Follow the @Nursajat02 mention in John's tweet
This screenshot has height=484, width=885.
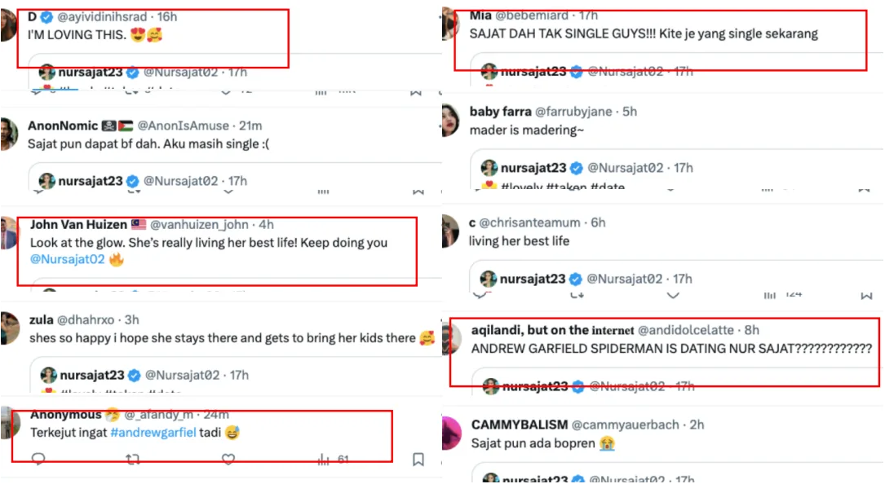click(69, 259)
